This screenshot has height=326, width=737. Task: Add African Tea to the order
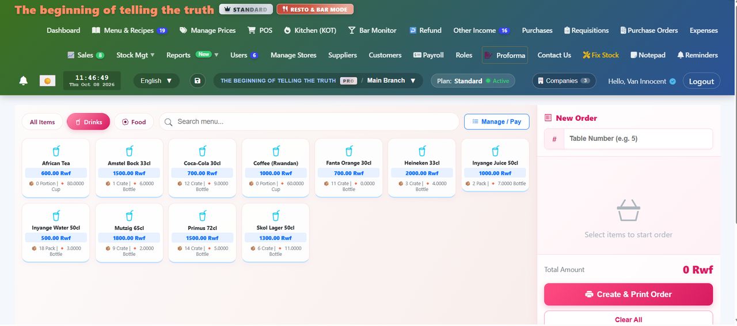(56, 167)
